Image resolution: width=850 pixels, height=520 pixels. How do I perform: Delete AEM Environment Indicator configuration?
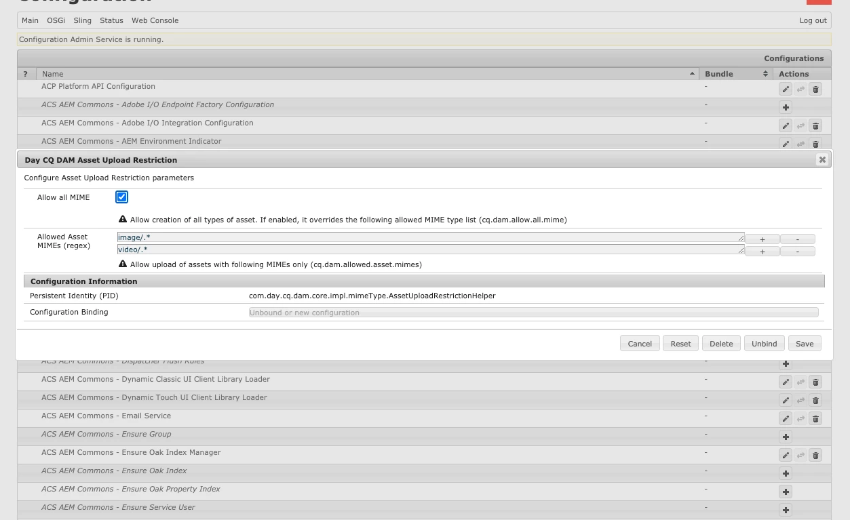816,143
